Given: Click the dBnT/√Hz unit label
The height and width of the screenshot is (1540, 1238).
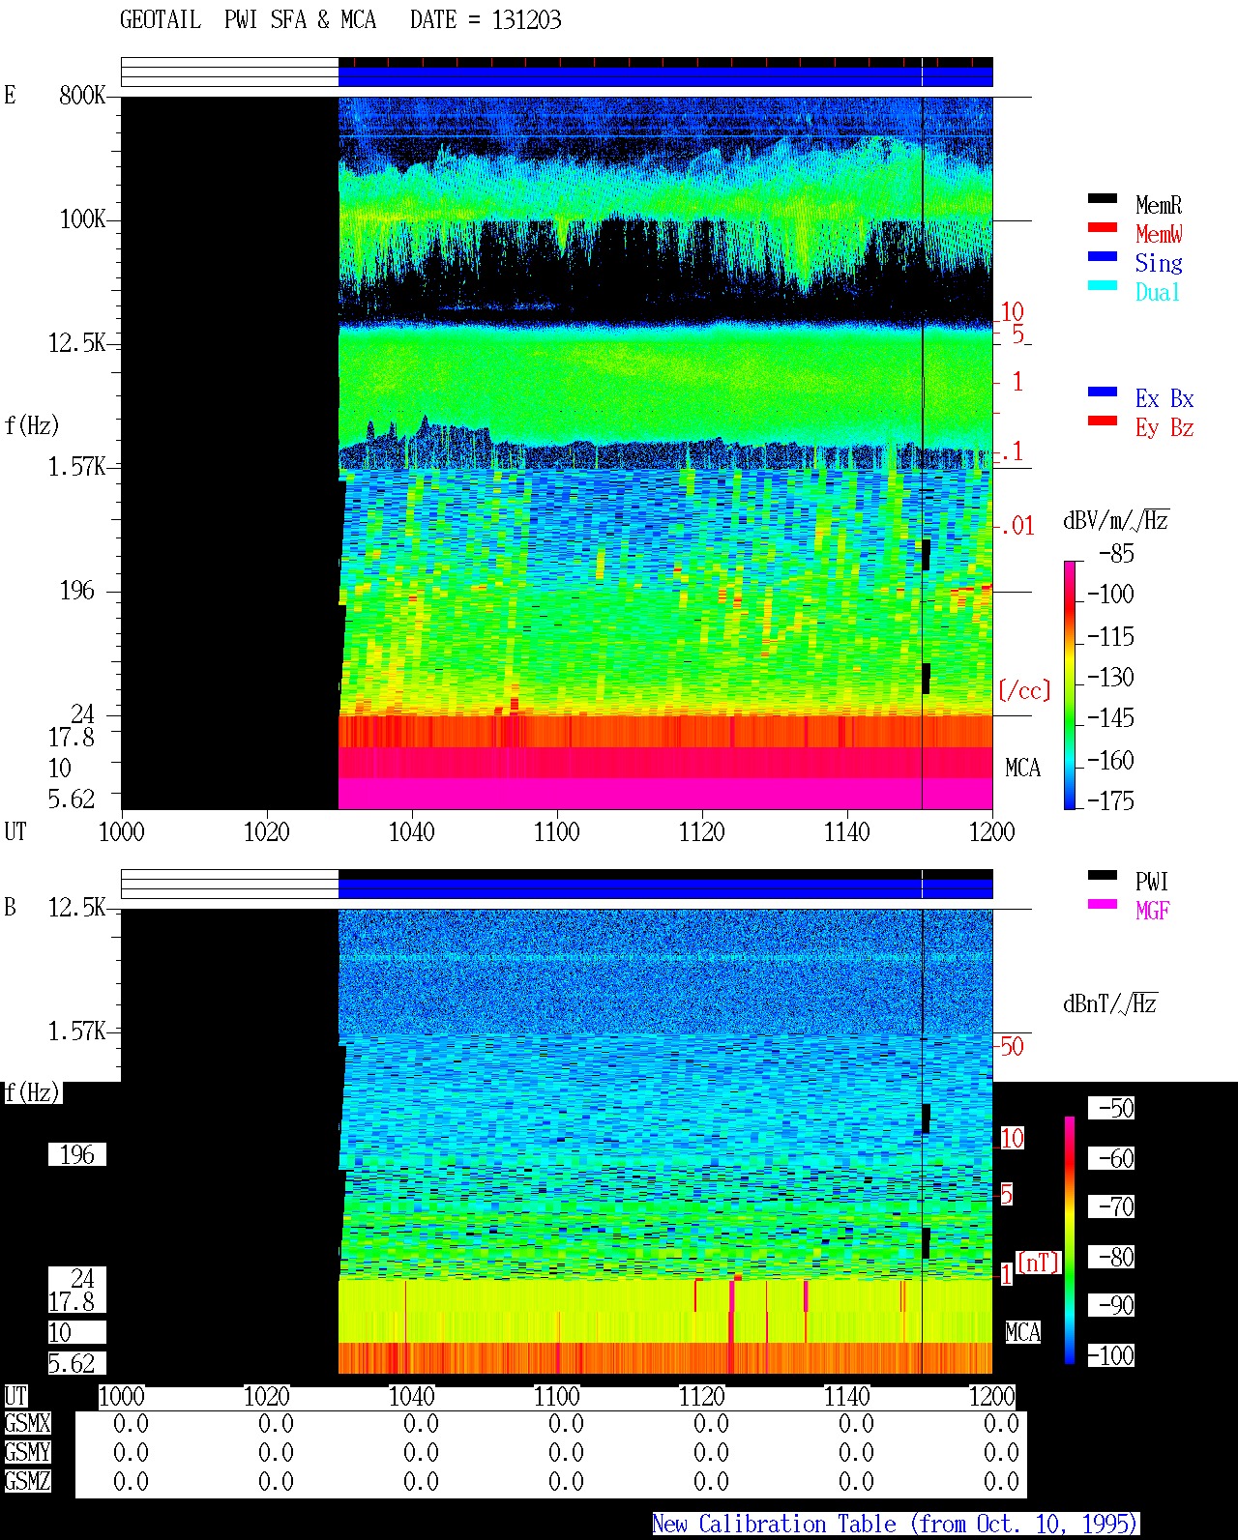Looking at the screenshot, I should (x=1110, y=1004).
